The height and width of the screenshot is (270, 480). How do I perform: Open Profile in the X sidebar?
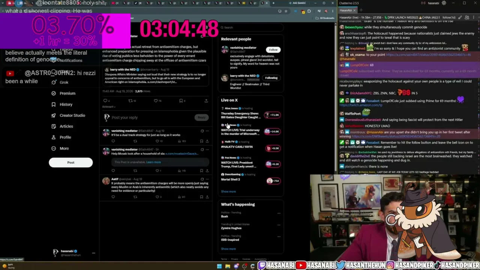61,137
